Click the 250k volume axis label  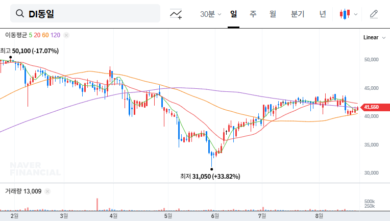click(x=370, y=206)
